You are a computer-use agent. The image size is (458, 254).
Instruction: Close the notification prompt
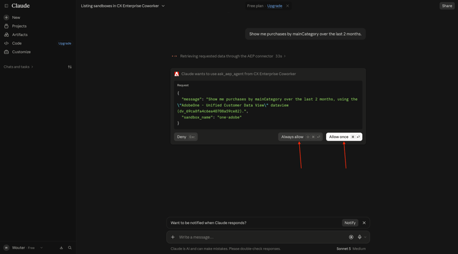364,223
